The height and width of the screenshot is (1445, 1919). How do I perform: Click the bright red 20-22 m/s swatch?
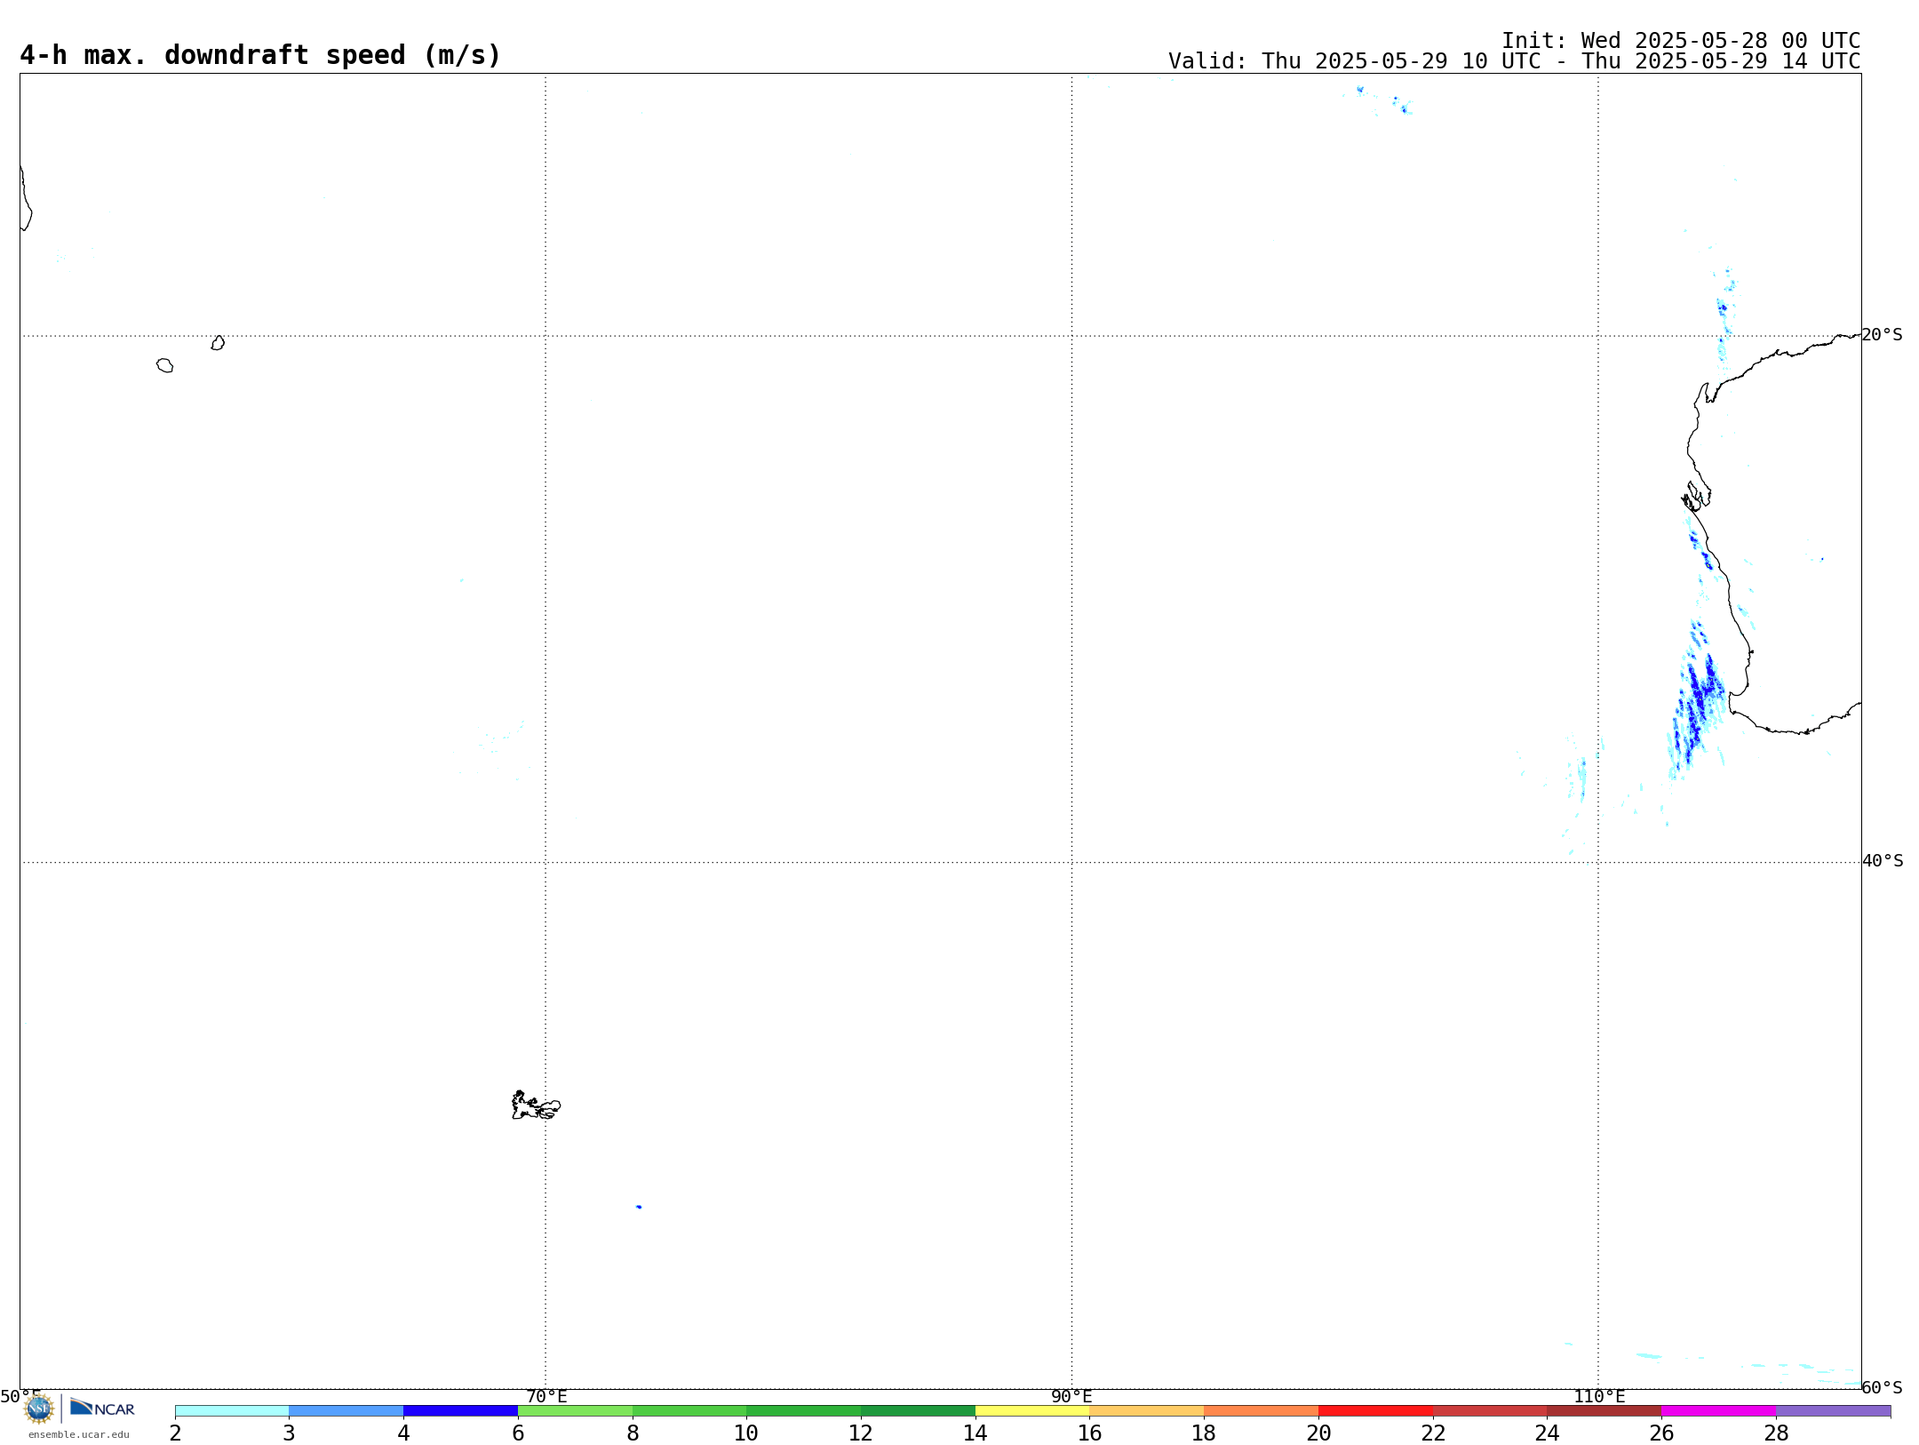[1376, 1411]
